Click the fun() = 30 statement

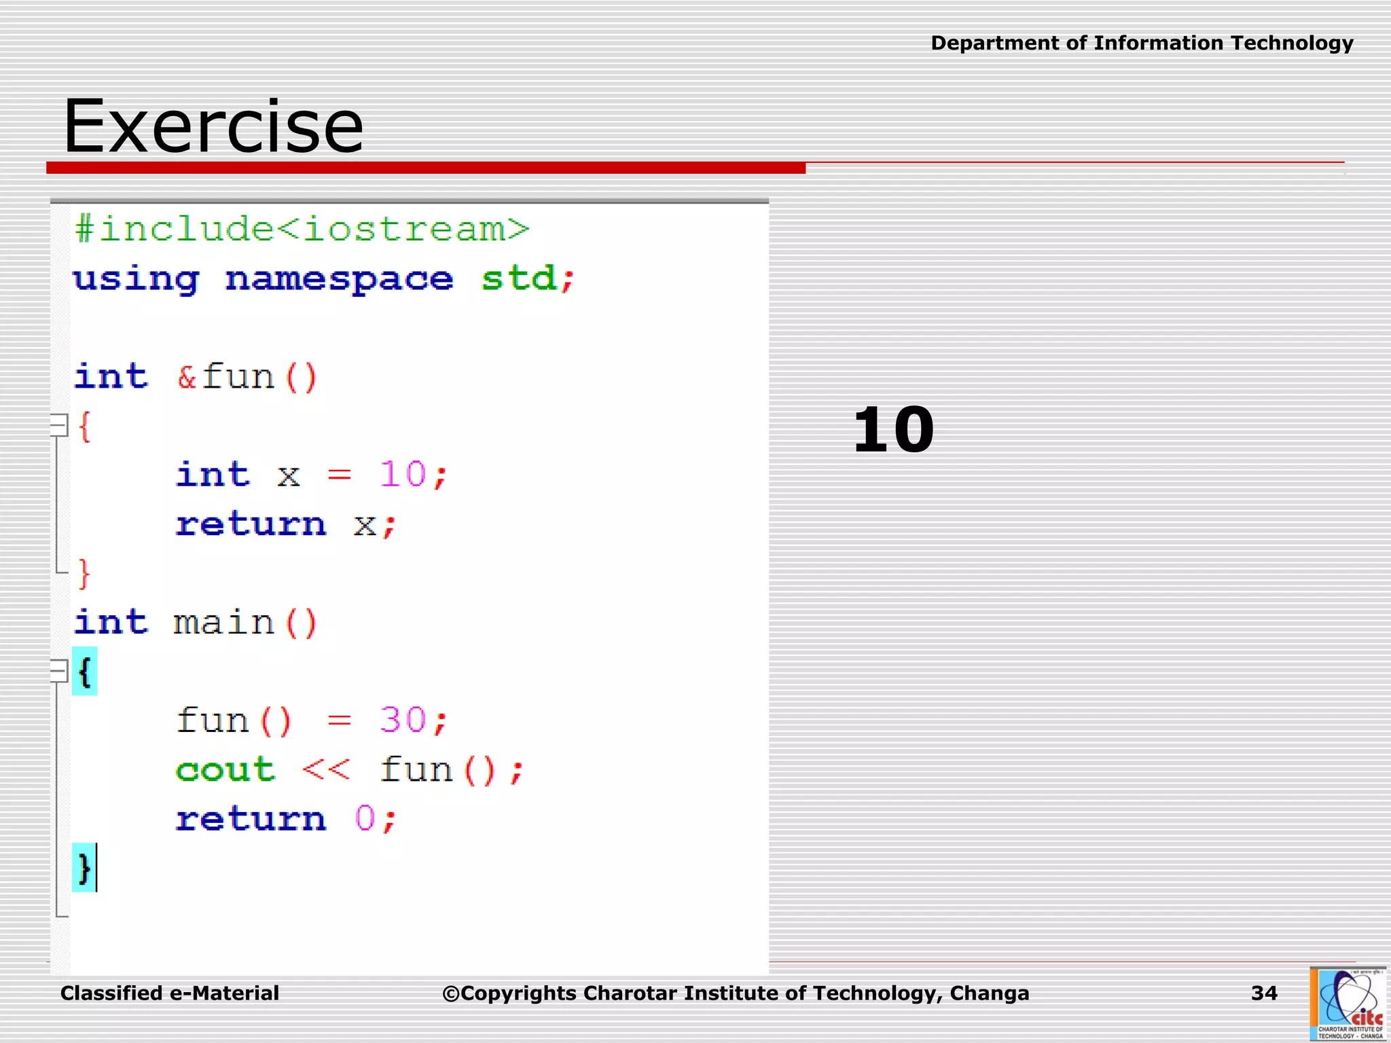(311, 720)
